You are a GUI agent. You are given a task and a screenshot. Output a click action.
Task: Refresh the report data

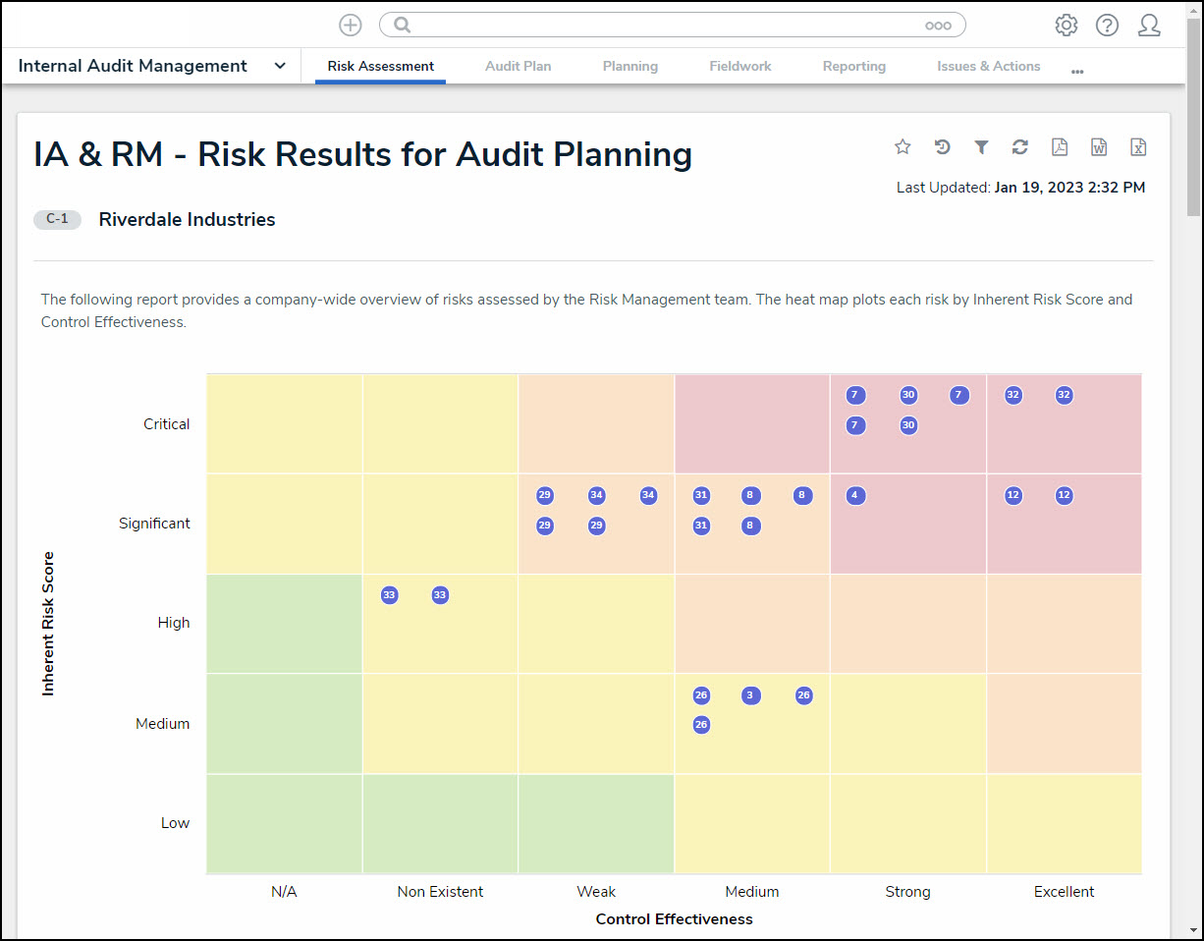[1020, 147]
